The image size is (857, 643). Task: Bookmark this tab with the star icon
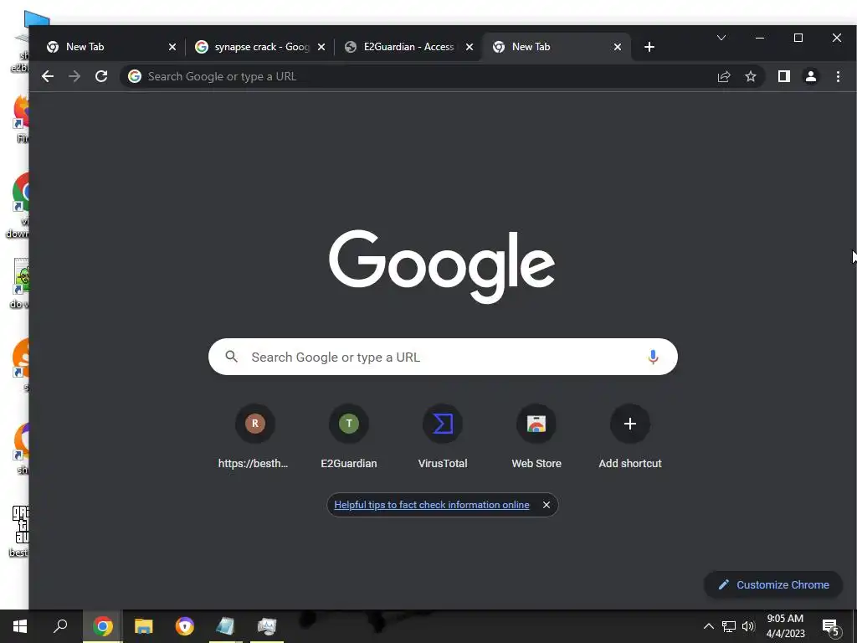(751, 76)
